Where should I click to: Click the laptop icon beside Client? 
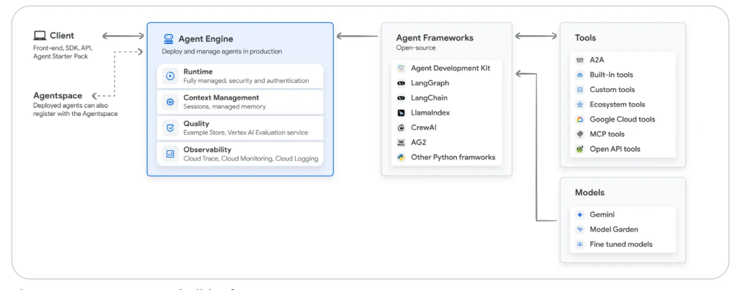40,35
